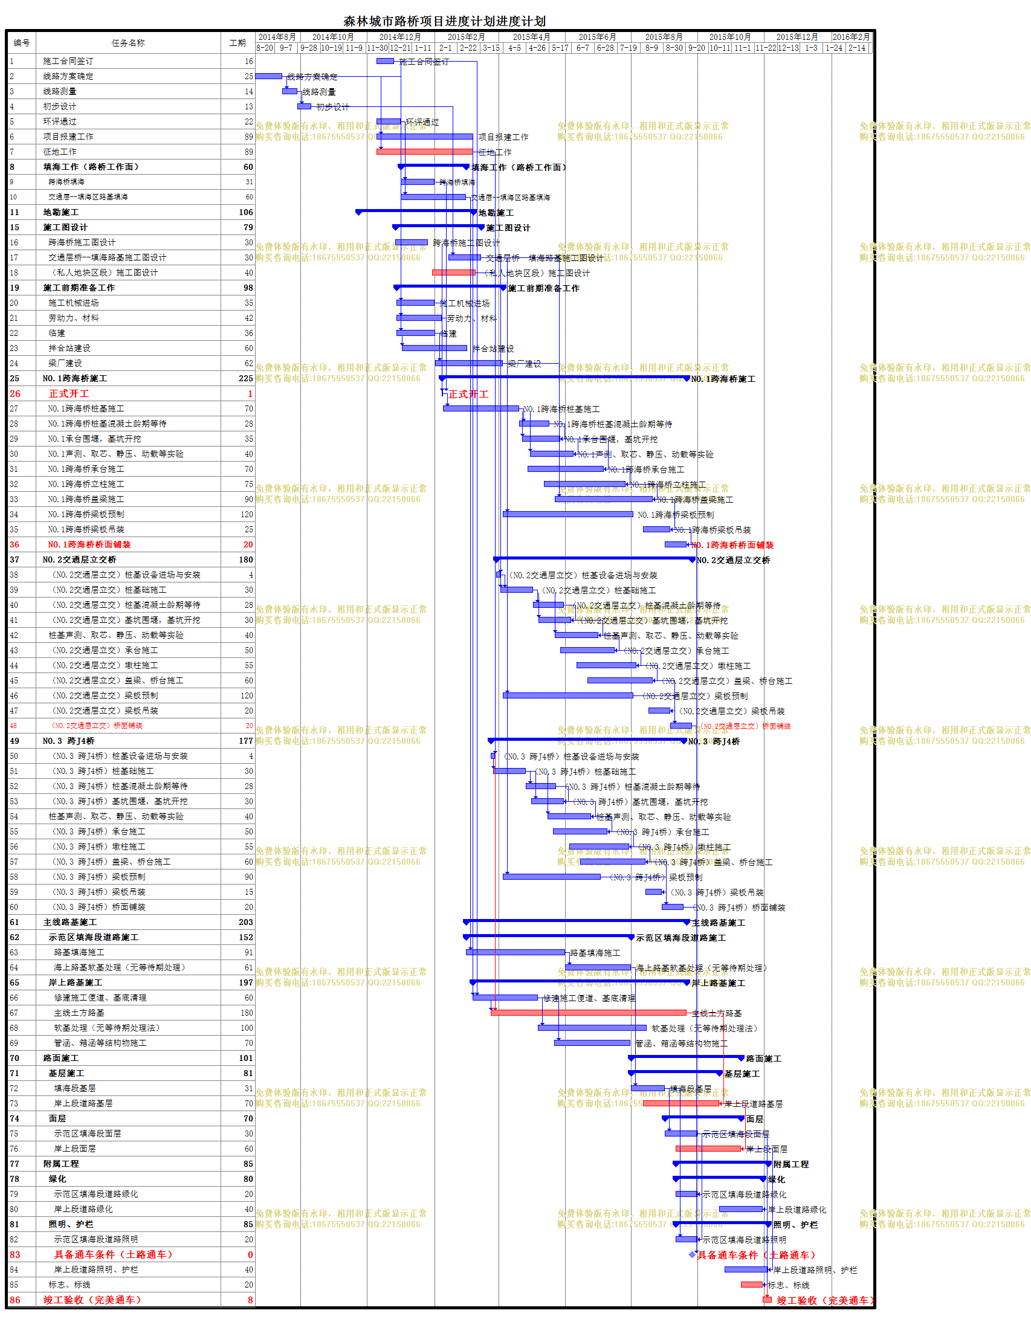
Task: Click the 线路方案确定 Gantt bar
Action: (269, 76)
